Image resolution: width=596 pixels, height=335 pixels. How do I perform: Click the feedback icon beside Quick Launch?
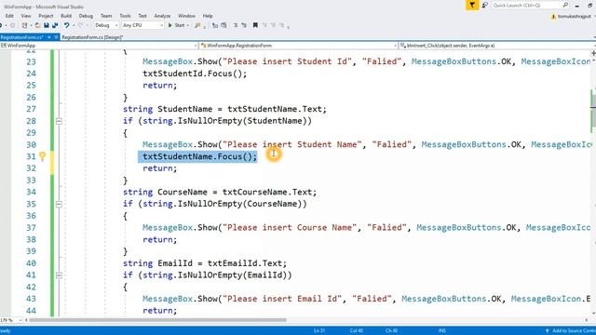[x=485, y=5]
